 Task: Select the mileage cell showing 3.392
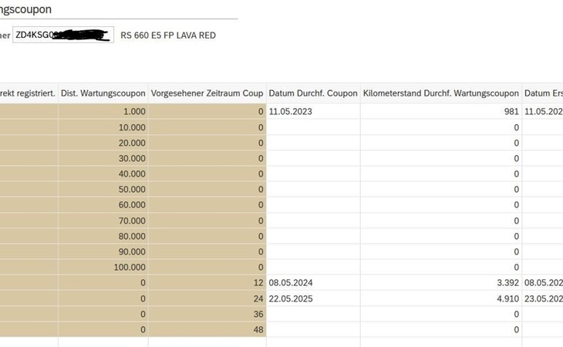(440, 283)
